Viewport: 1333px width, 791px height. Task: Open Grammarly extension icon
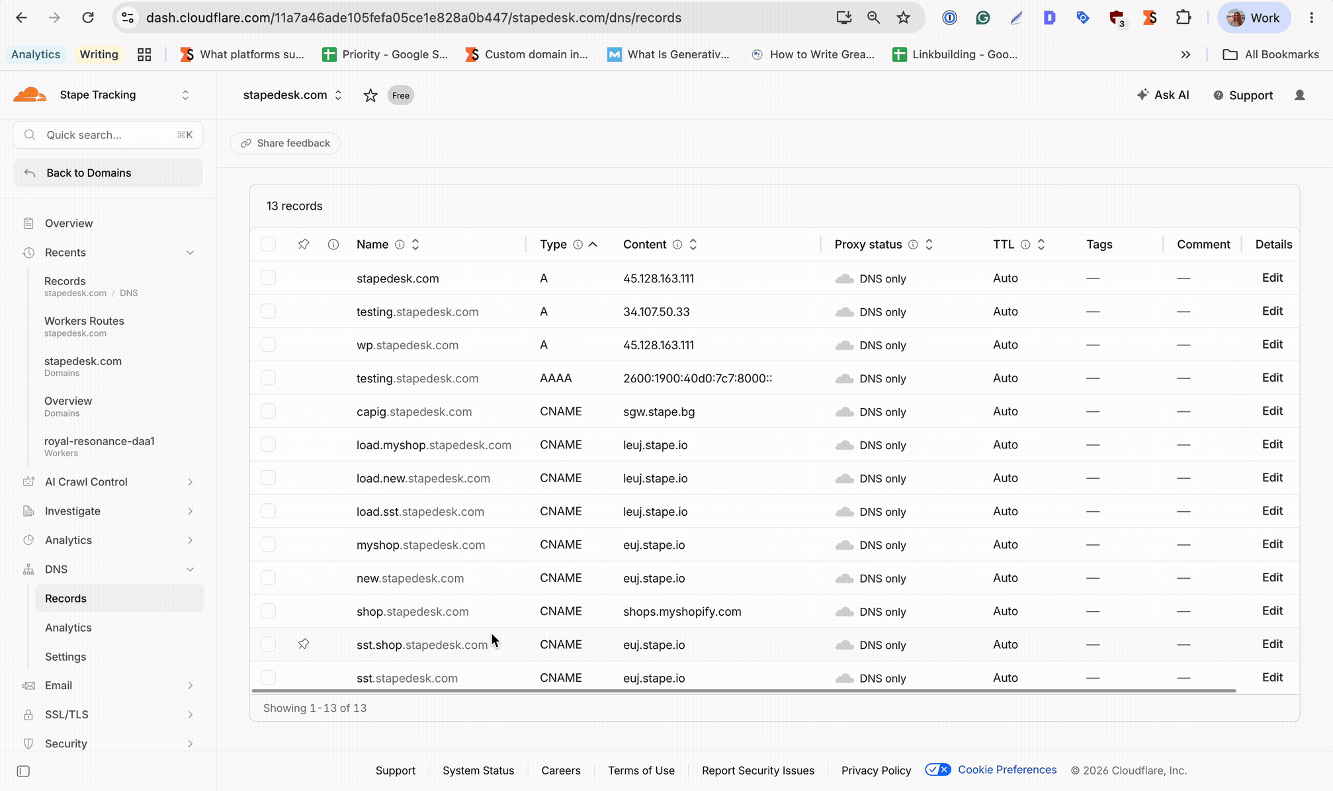(982, 18)
